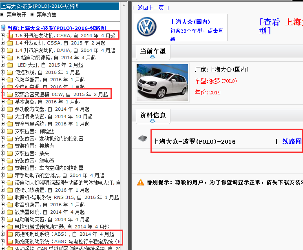This screenshot has width=303, height=250.
Task: Expand the 安全气囊系统 tree node
Action: pos(2,123)
